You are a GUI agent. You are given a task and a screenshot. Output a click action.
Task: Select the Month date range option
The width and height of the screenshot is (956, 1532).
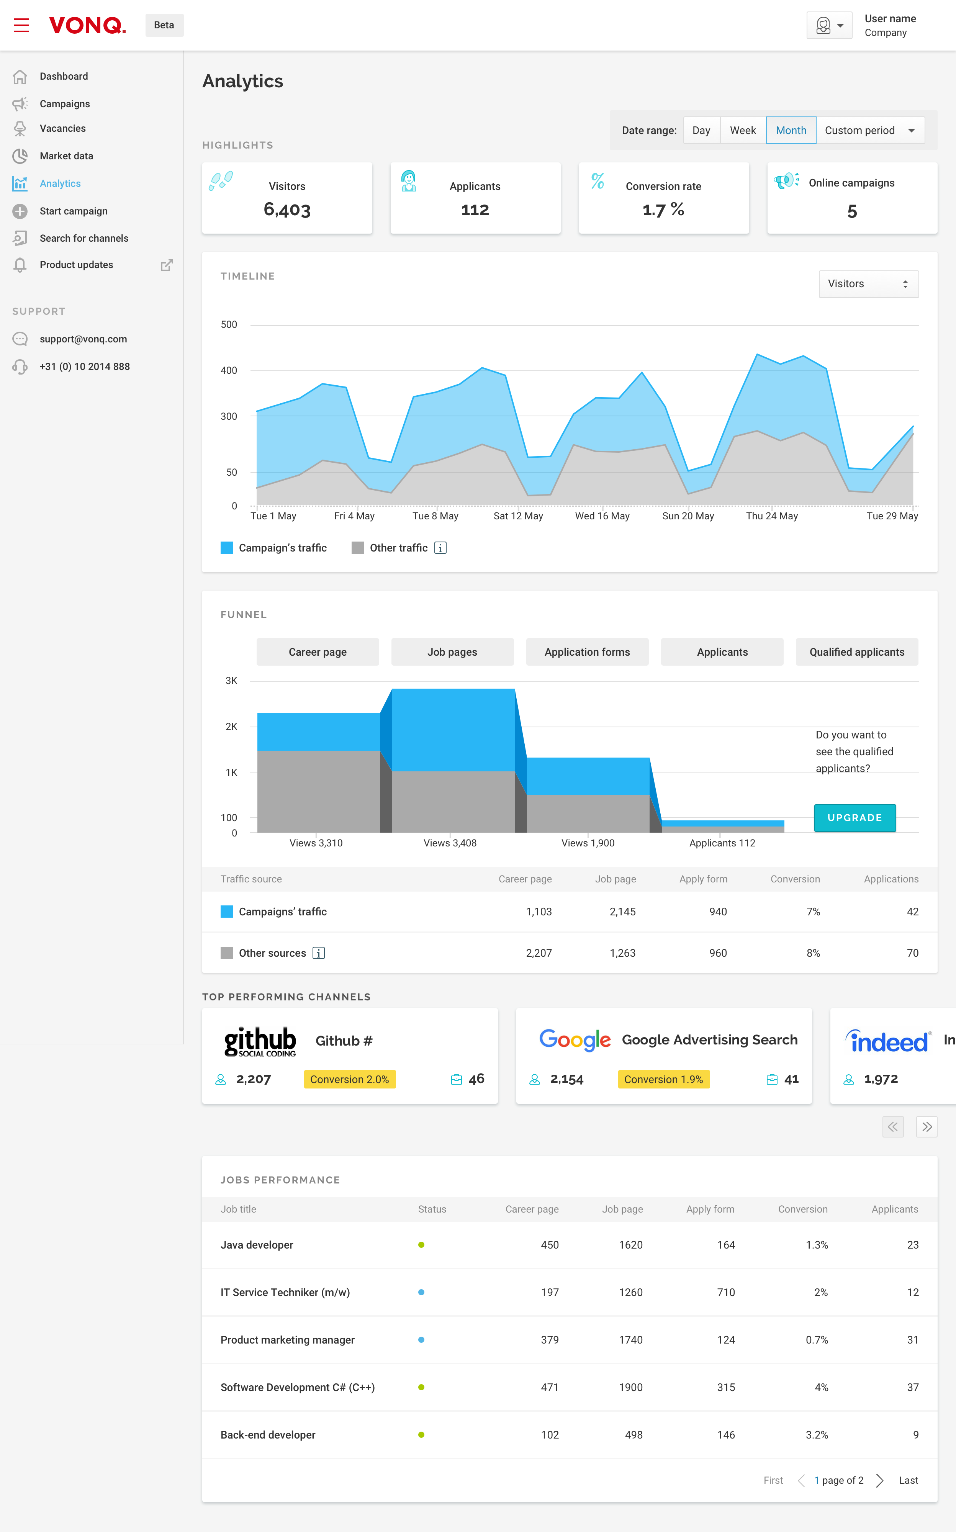tap(791, 129)
